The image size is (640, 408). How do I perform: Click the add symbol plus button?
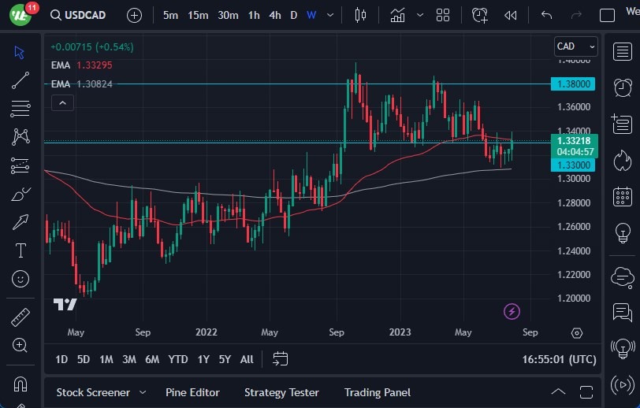(x=135, y=15)
